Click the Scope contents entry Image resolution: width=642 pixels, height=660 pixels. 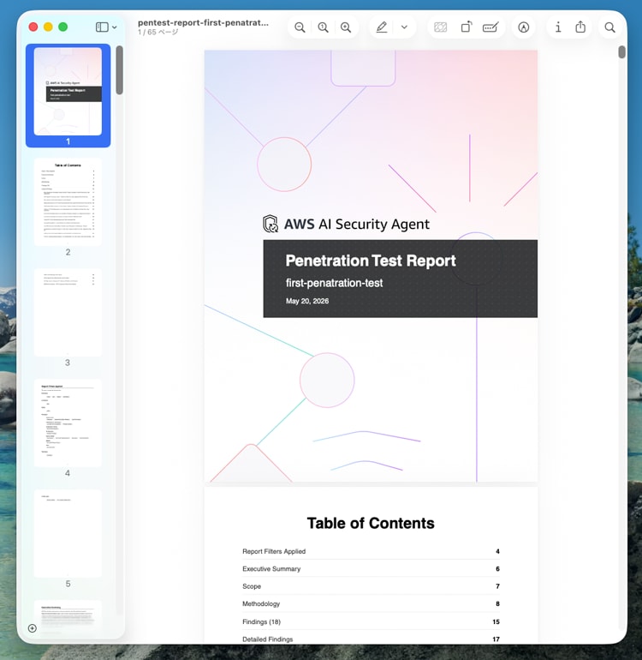371,586
